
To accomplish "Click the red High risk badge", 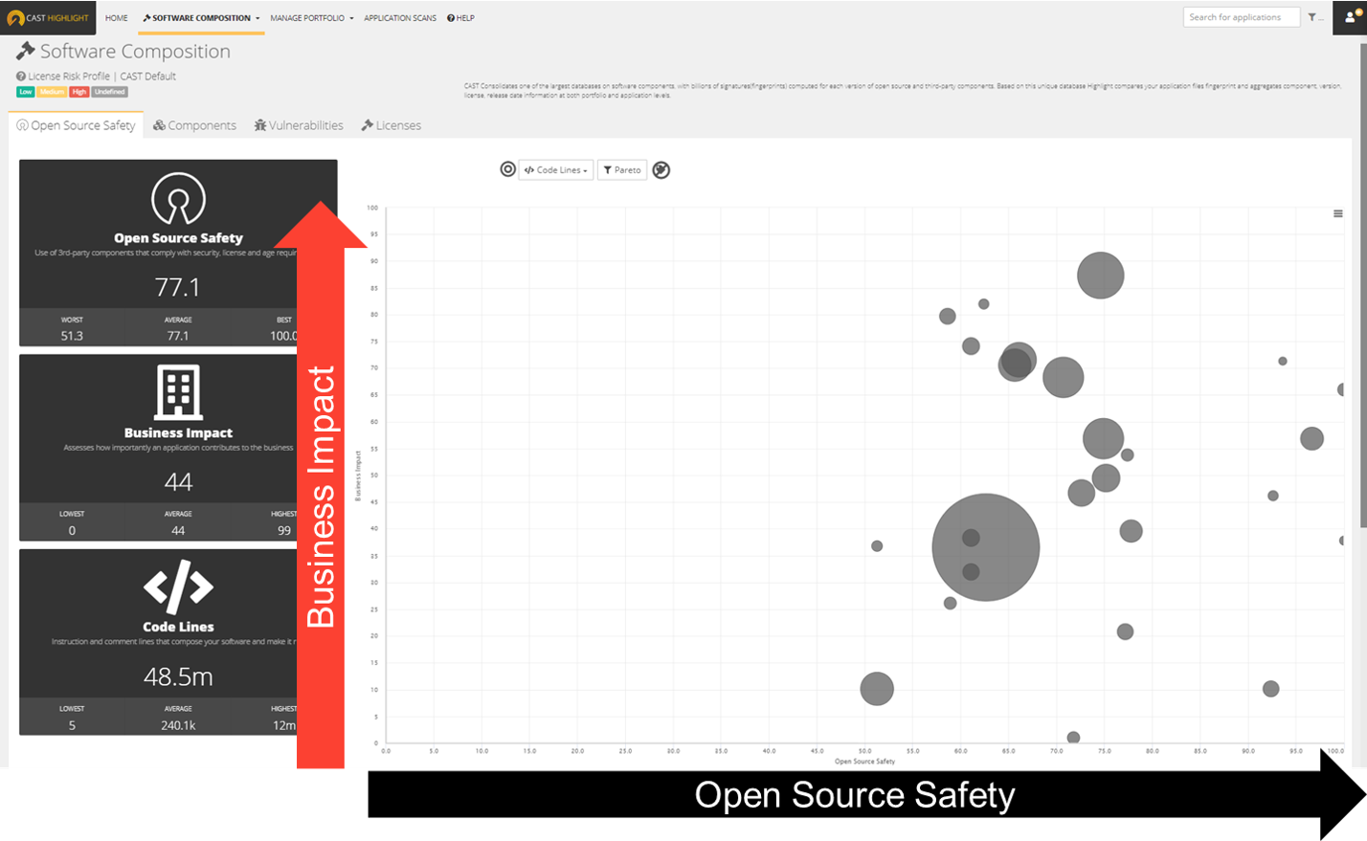I will click(x=79, y=92).
